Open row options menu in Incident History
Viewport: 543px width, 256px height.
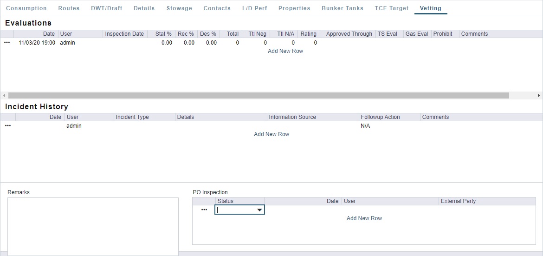click(8, 126)
